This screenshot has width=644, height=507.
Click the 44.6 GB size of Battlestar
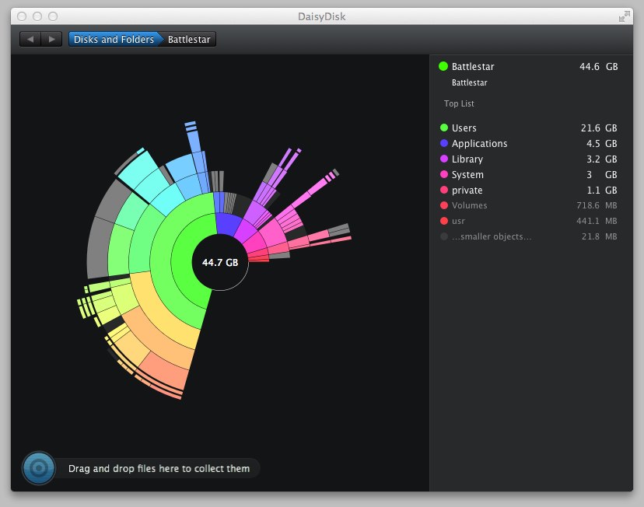(598, 67)
